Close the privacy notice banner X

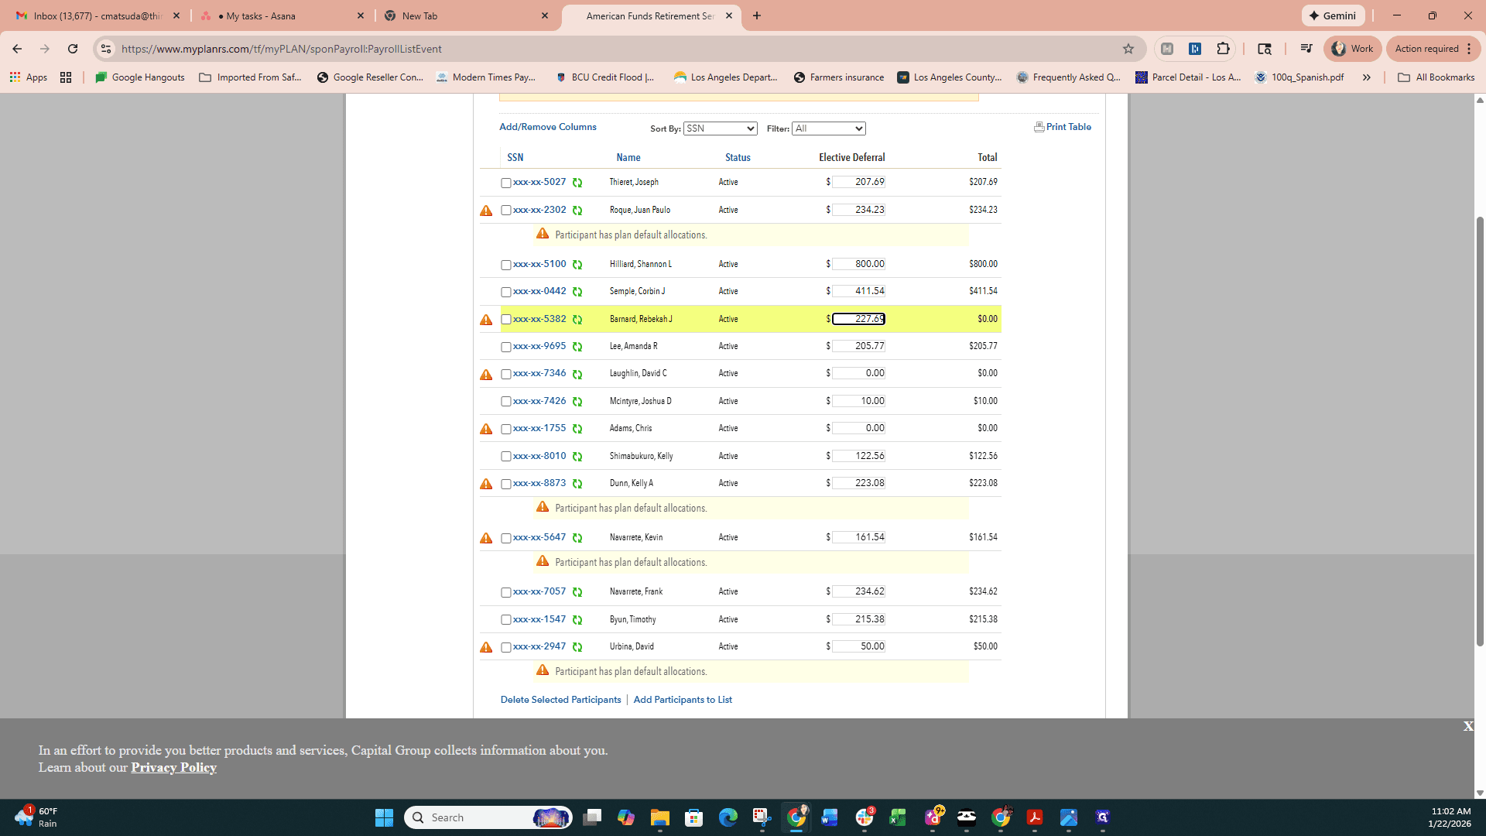click(x=1468, y=727)
